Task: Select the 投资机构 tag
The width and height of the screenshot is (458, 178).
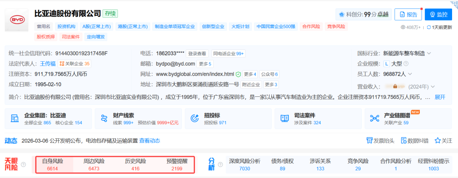Action: click(x=66, y=27)
